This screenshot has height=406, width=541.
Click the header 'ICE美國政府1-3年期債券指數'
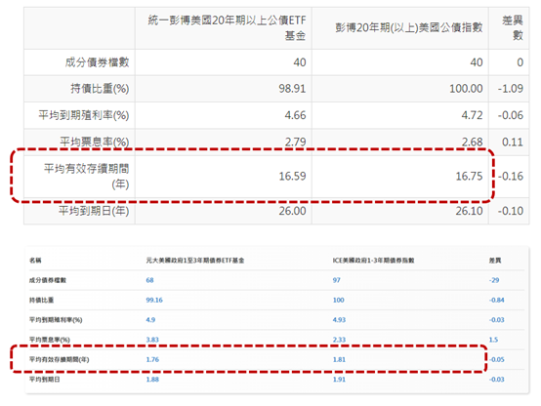coord(373,260)
